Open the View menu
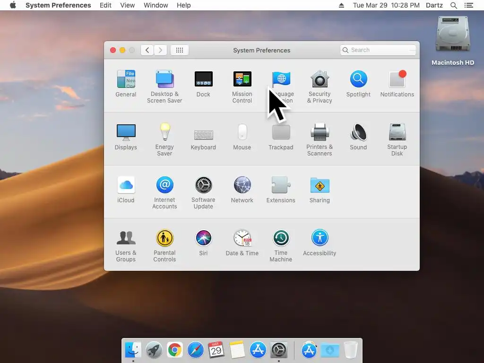This screenshot has height=363, width=484. click(x=128, y=5)
